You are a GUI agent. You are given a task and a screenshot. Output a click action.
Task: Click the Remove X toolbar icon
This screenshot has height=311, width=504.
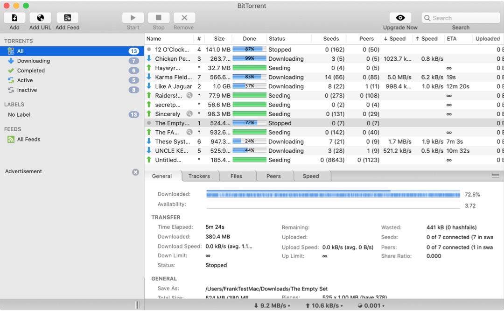click(184, 18)
